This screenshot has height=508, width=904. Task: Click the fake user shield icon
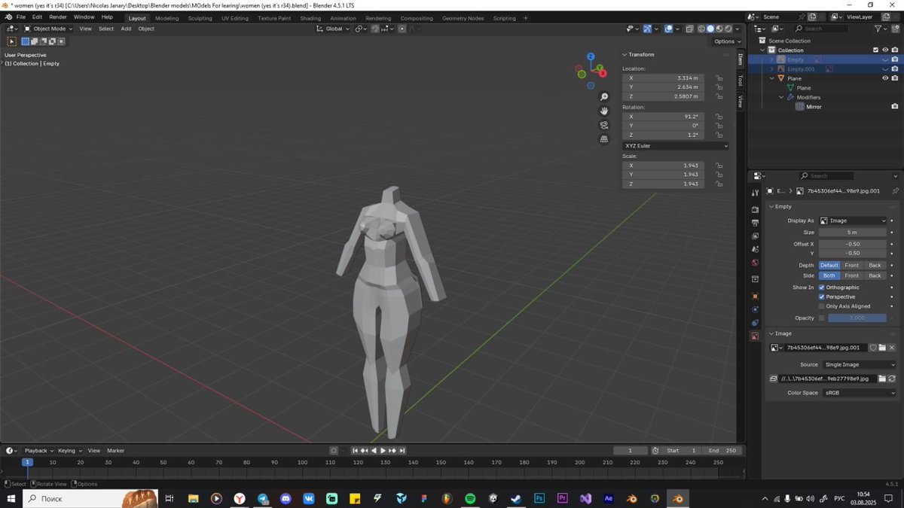coord(872,348)
